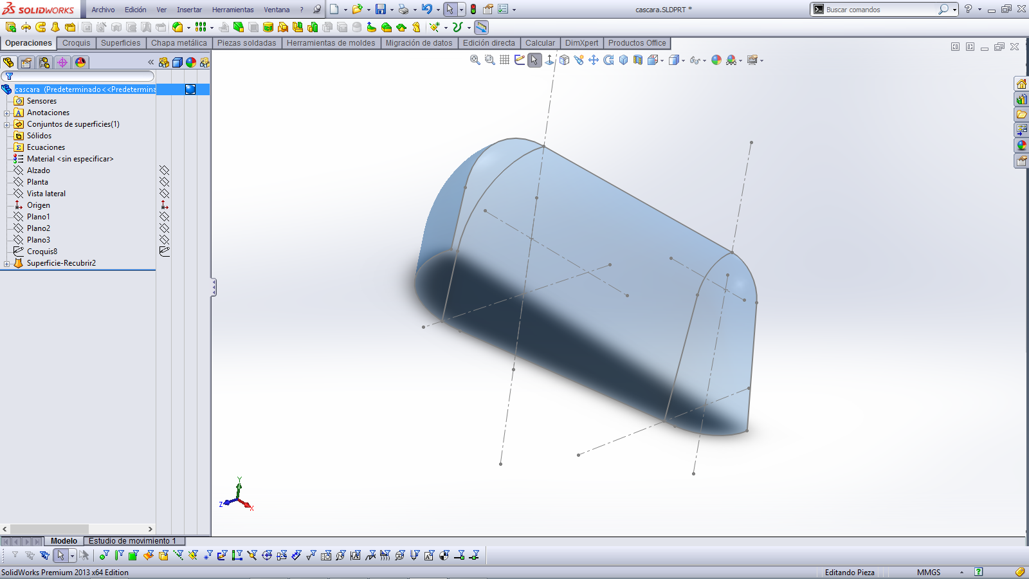Expand the Superficie-Recubrir2 feature node

point(6,264)
